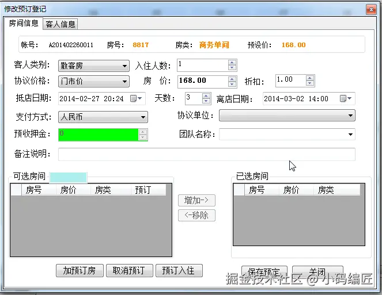
Task: Click 房类 column header in 可选房间 table
Action: tap(111, 190)
